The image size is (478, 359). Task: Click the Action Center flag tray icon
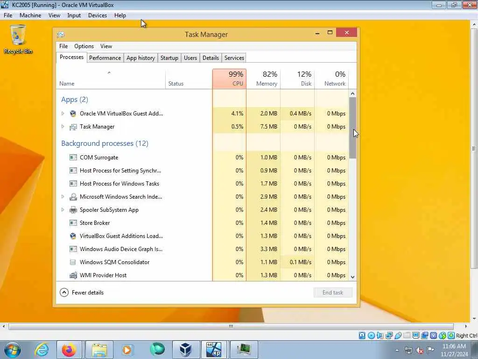coord(431,350)
